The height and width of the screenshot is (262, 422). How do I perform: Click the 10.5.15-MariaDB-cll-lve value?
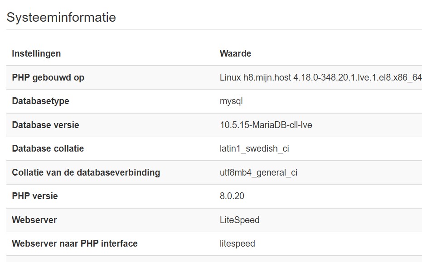(266, 125)
